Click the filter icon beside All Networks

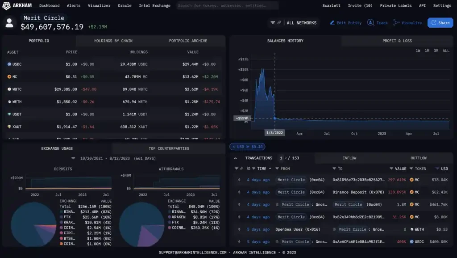(273, 23)
